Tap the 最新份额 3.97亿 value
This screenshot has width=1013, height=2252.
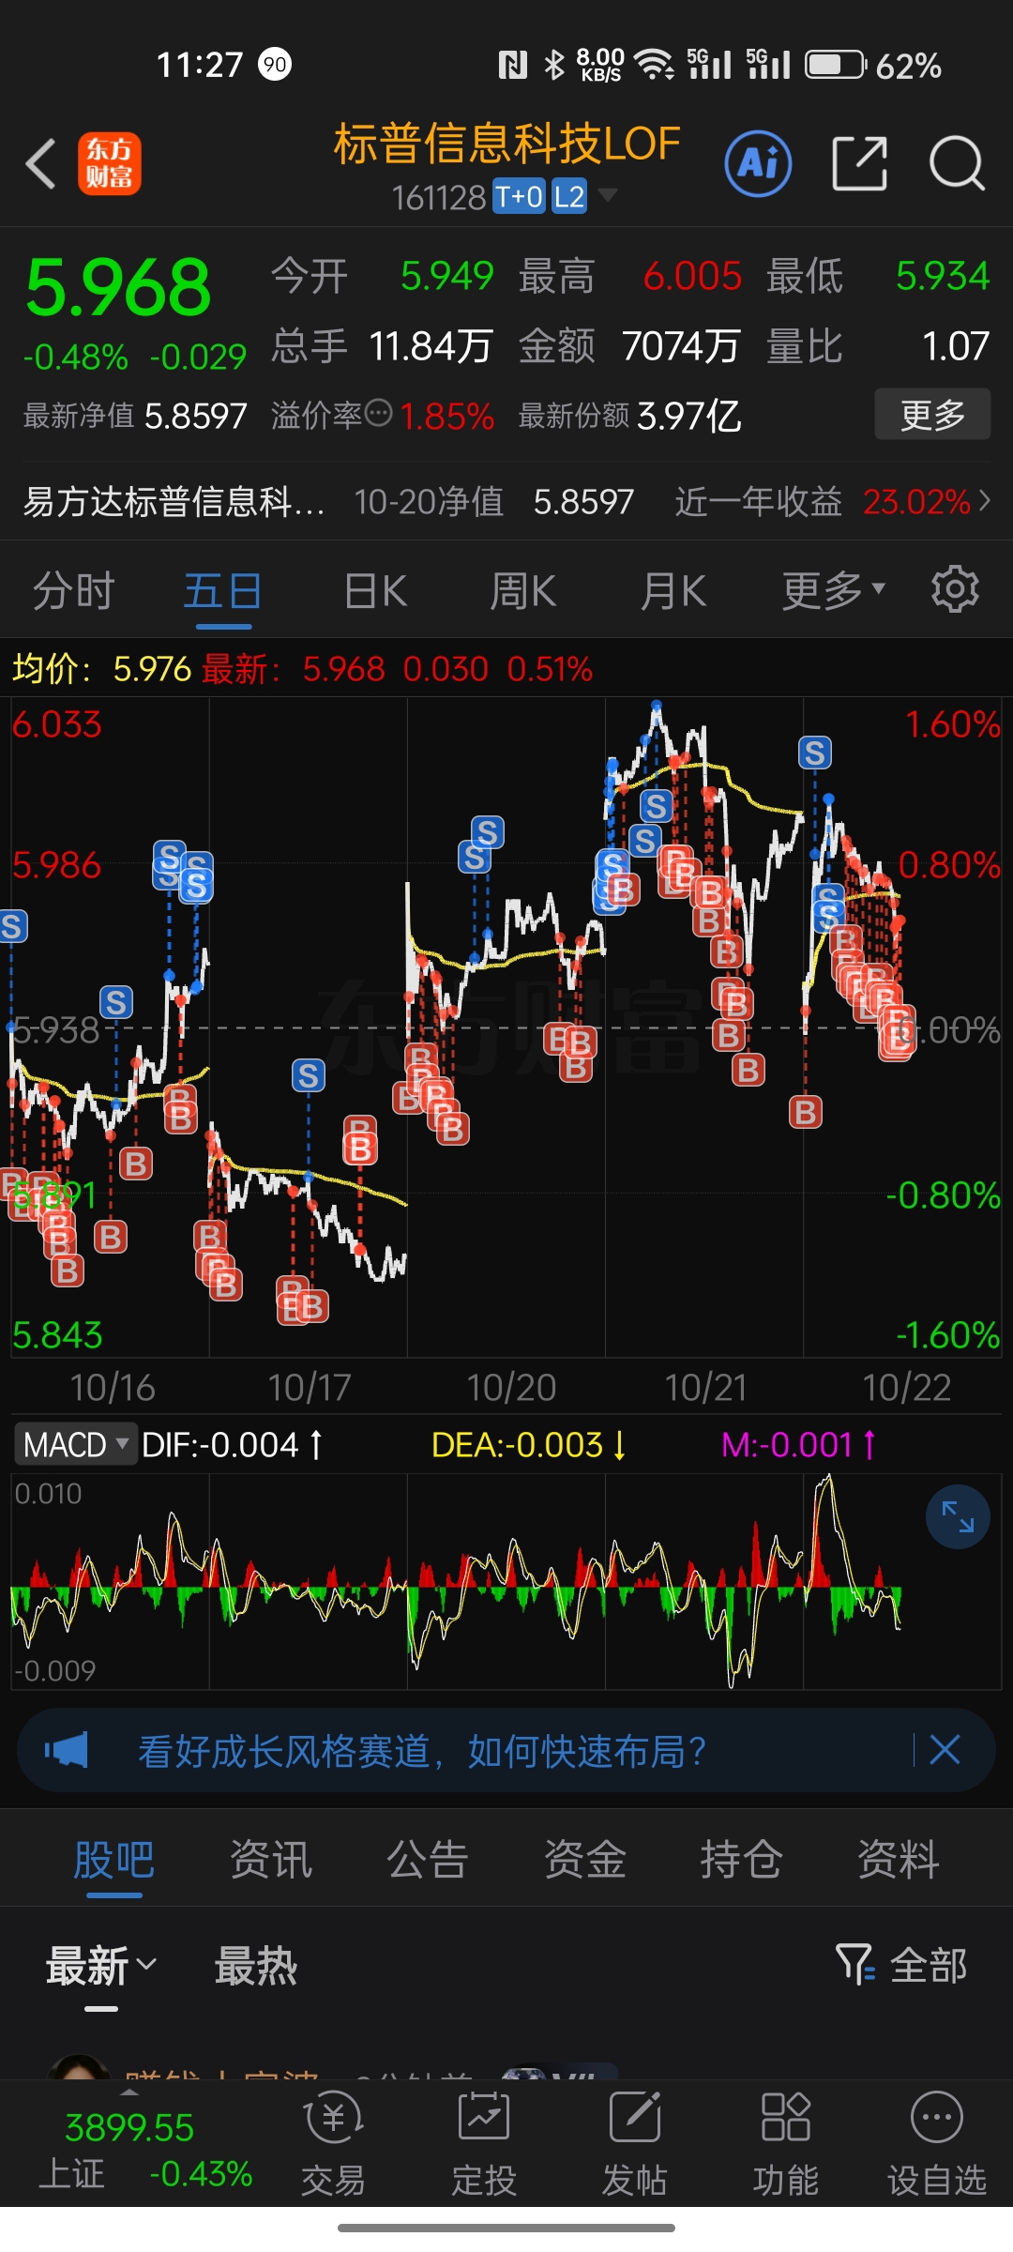coord(629,414)
